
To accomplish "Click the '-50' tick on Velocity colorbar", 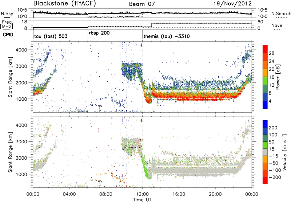I will [x=274, y=163].
